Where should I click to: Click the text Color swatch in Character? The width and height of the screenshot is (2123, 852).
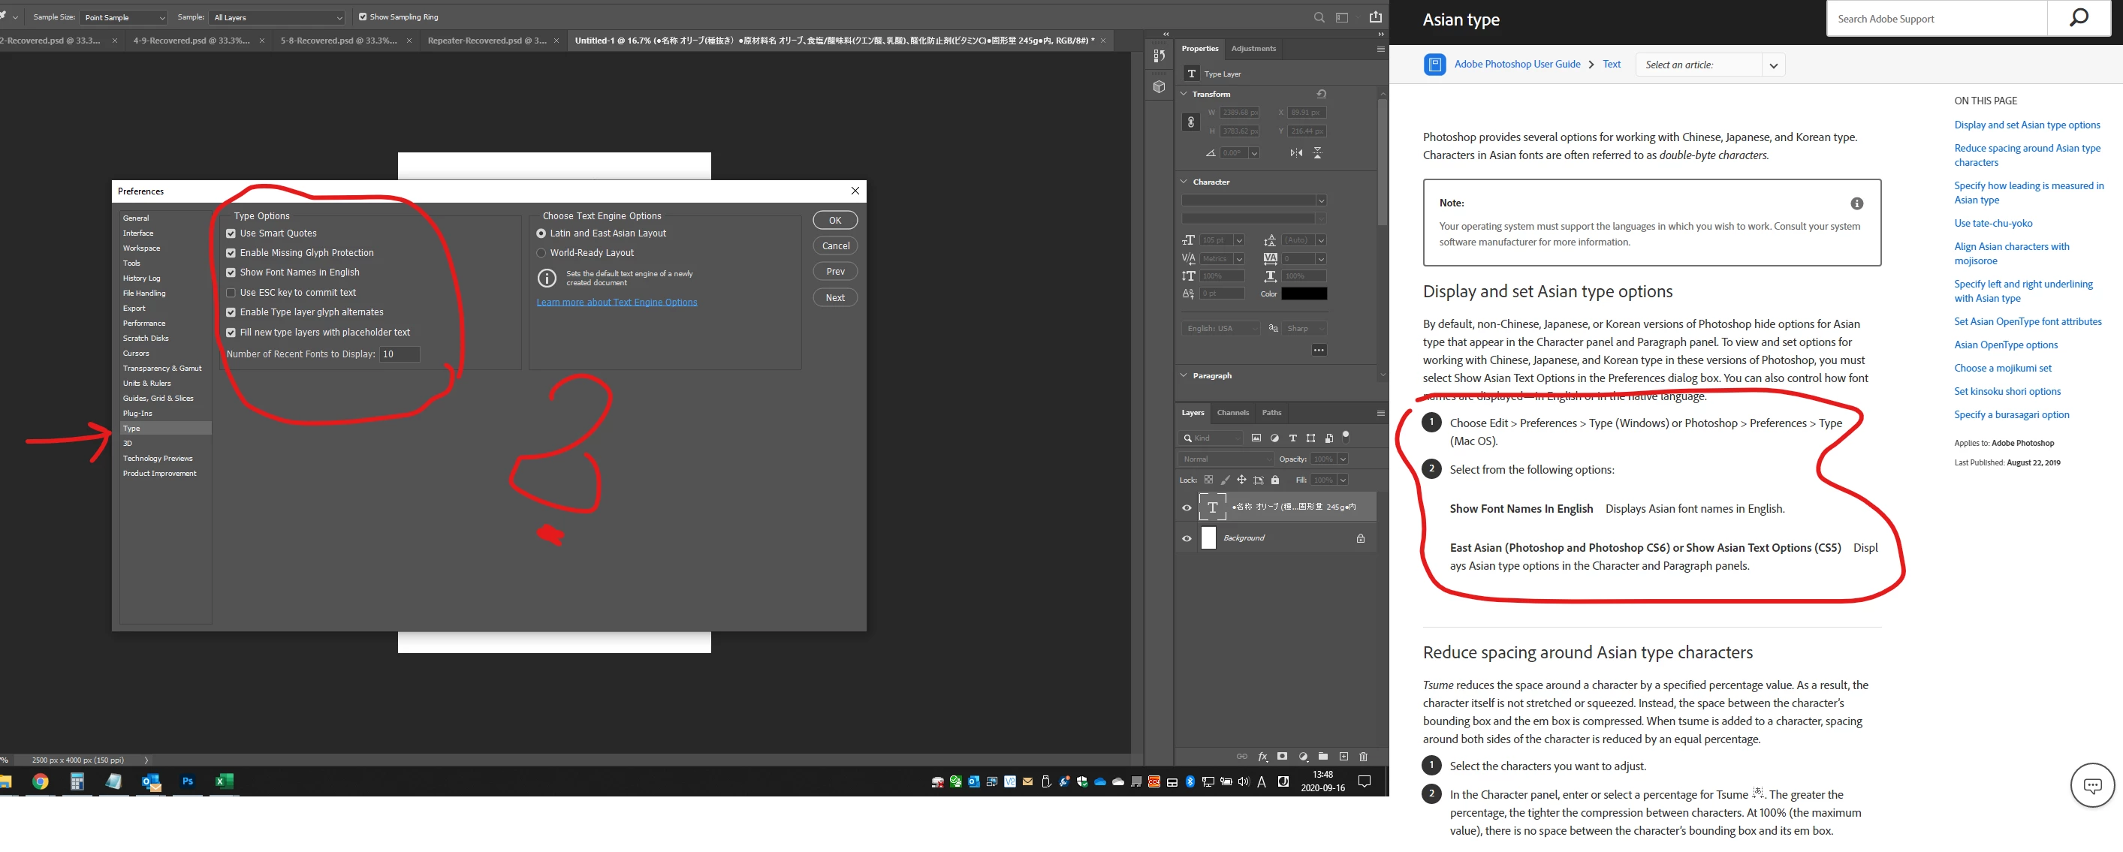click(1304, 294)
